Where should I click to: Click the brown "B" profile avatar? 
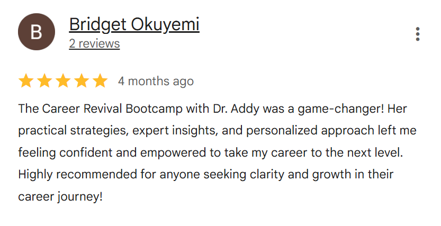(x=37, y=32)
